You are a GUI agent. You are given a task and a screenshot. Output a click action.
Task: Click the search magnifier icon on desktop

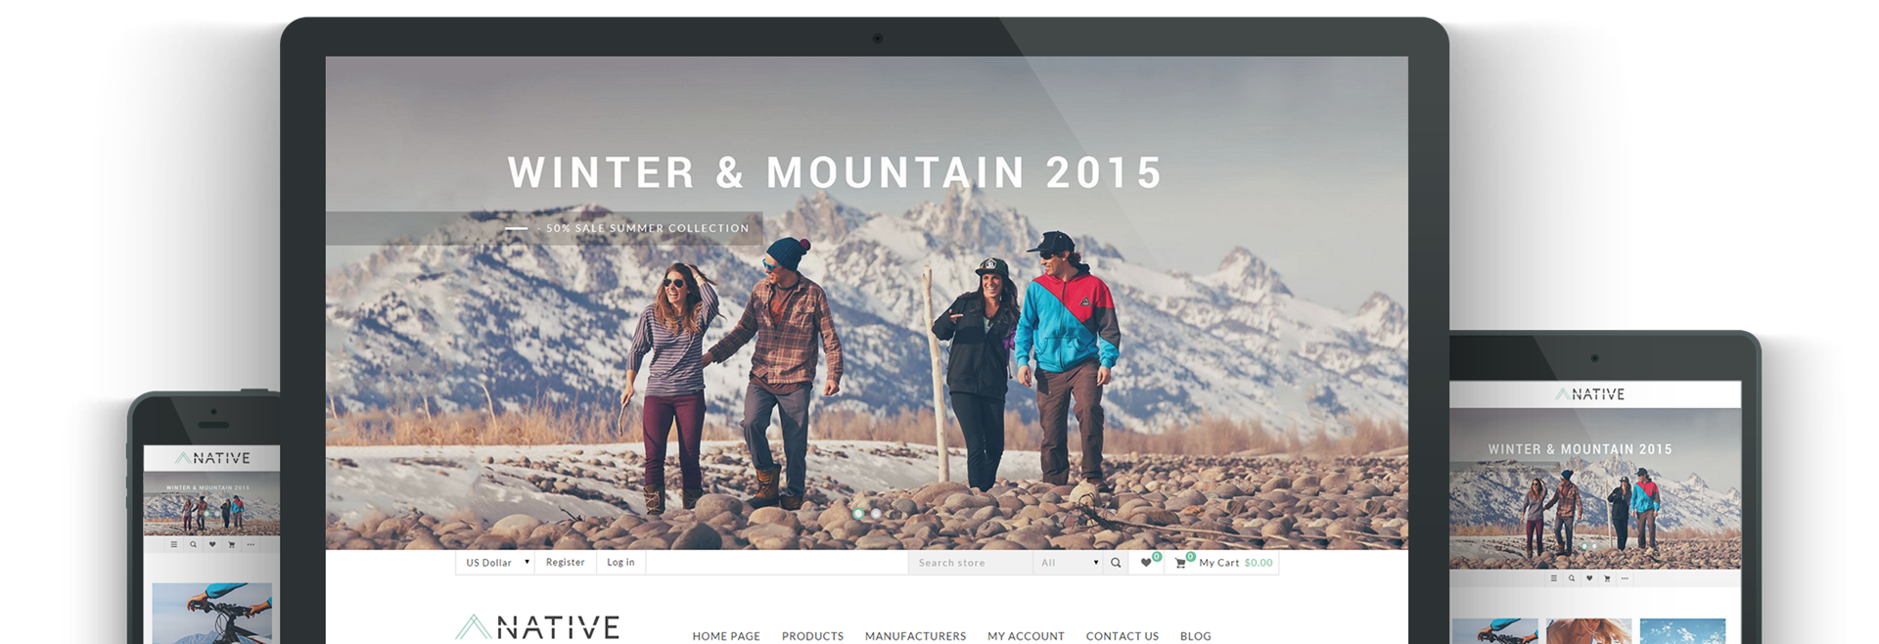[1116, 563]
